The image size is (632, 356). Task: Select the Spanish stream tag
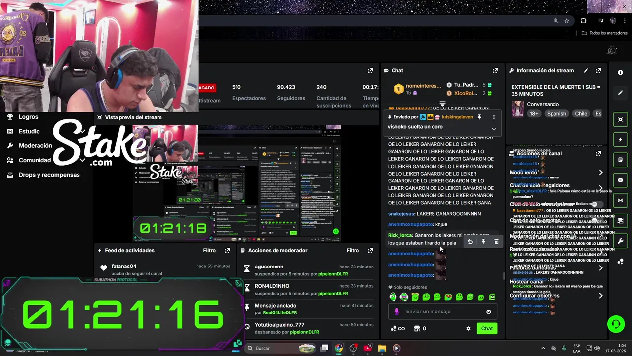556,114
